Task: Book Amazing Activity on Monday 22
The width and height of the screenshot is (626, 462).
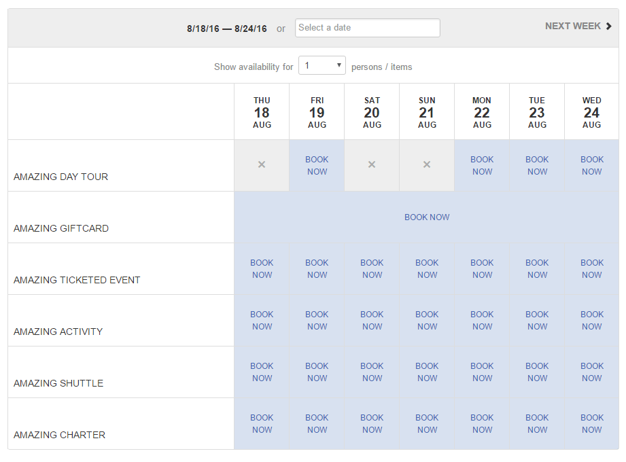Action: (482, 321)
